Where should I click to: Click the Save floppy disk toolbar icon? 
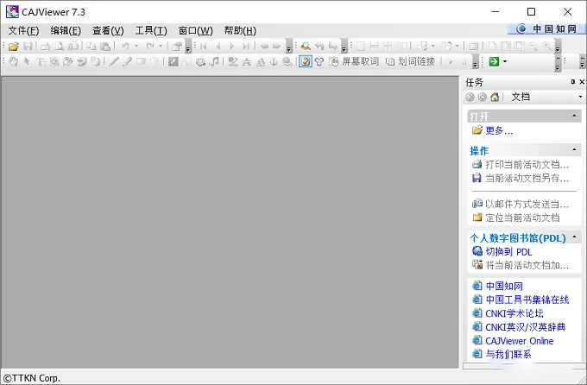pyautogui.click(x=28, y=47)
